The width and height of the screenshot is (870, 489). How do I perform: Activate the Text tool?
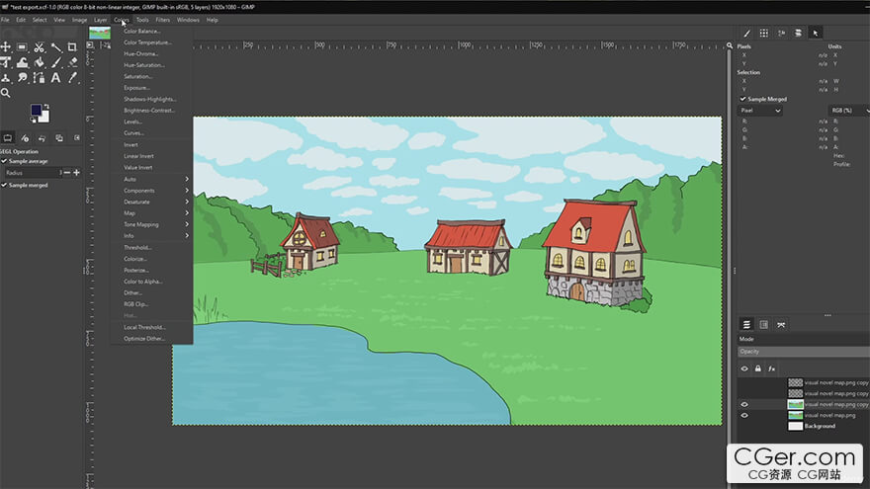55,78
